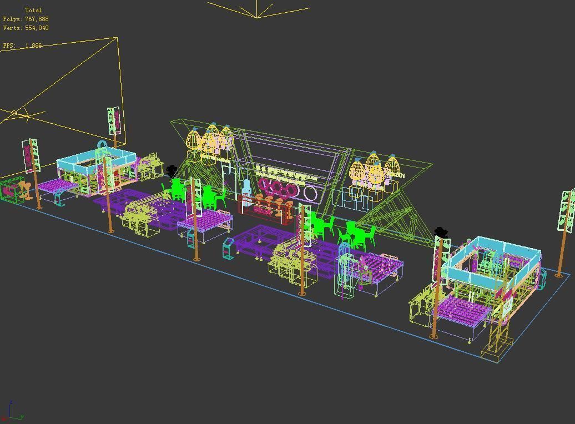The width and height of the screenshot is (575, 424).
Task: Click the "Polys: 767,888" statistic
Action: [x=26, y=19]
